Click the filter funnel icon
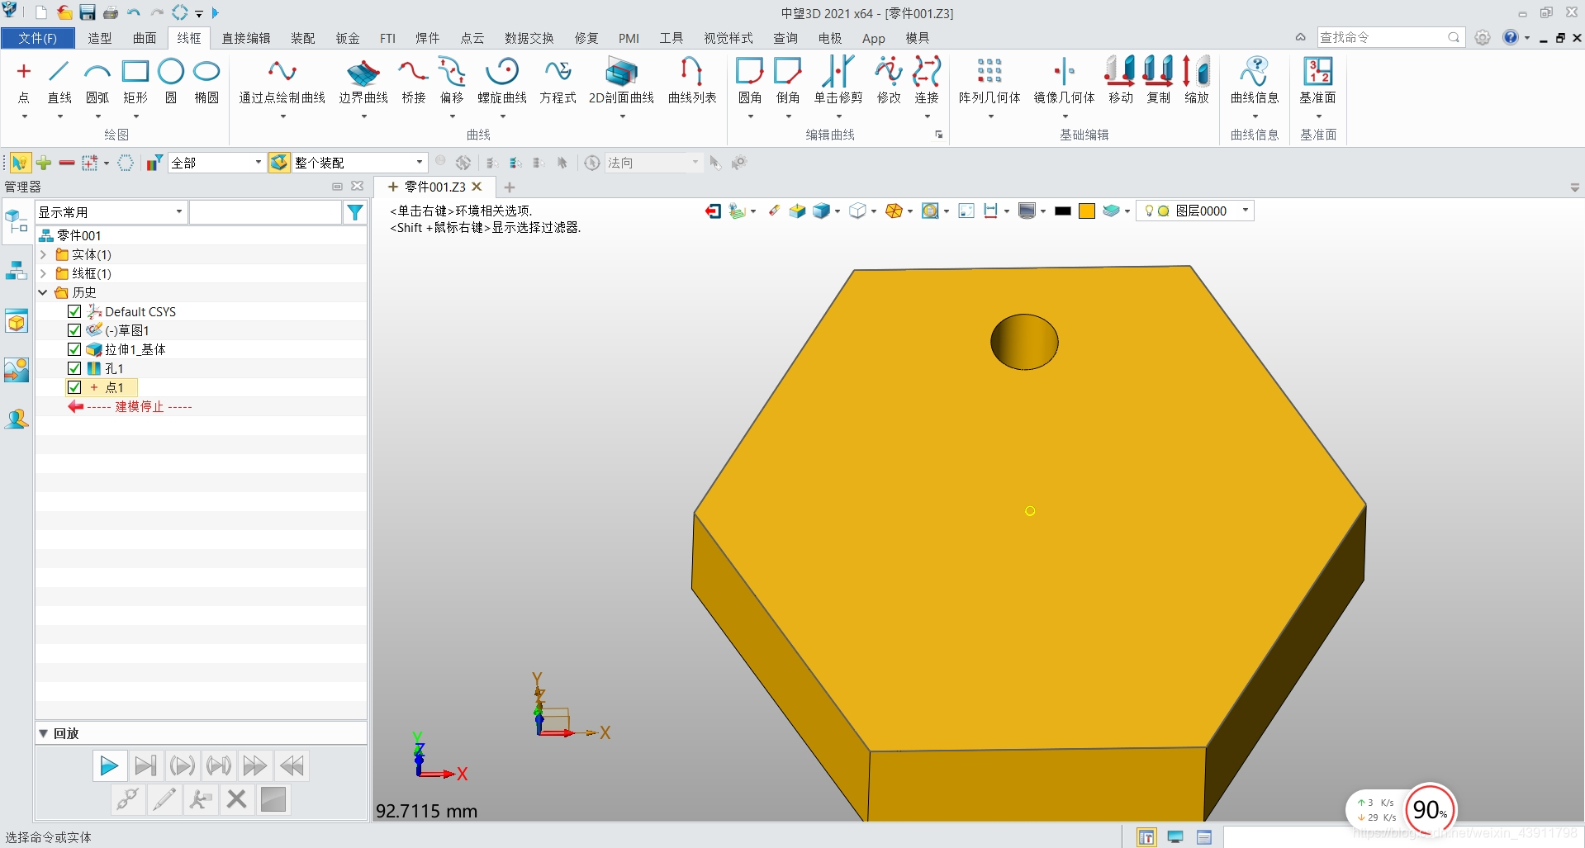The image size is (1585, 848). coord(355,212)
